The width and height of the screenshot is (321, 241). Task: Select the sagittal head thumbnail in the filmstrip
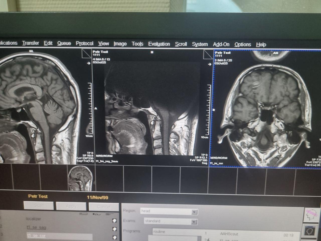coord(80,178)
